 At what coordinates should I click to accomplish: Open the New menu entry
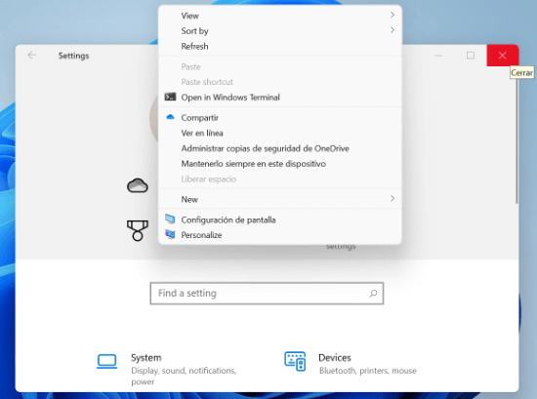pyautogui.click(x=280, y=199)
